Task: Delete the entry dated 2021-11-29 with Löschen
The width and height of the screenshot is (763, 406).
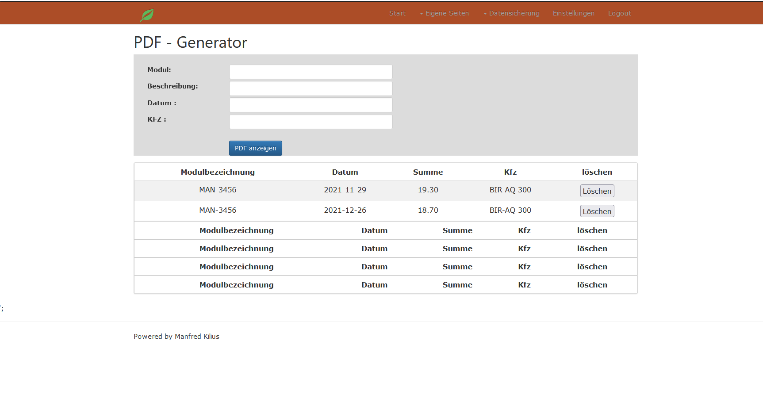Action: tap(597, 191)
